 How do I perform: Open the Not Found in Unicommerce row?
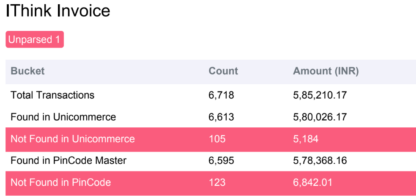click(211, 138)
